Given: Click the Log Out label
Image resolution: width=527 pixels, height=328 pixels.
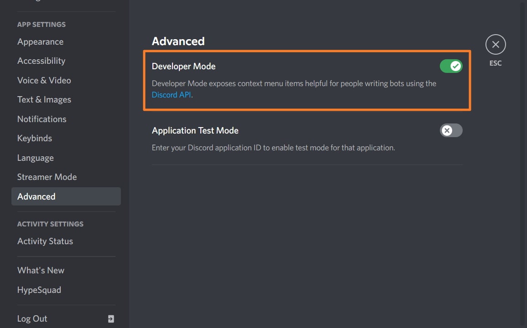Looking at the screenshot, I should (x=32, y=318).
